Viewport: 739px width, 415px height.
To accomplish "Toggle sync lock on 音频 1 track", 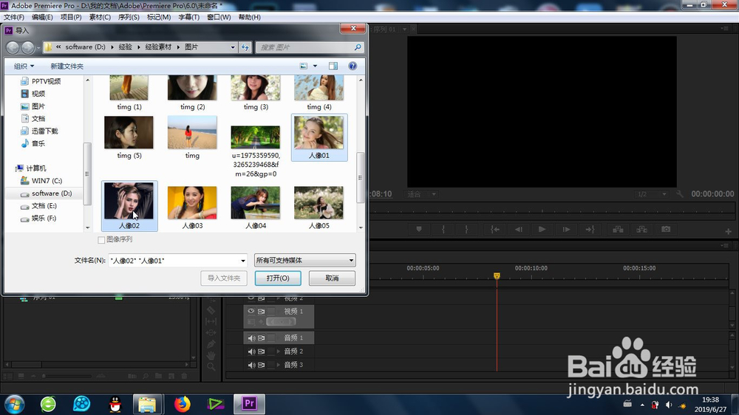I will click(261, 337).
